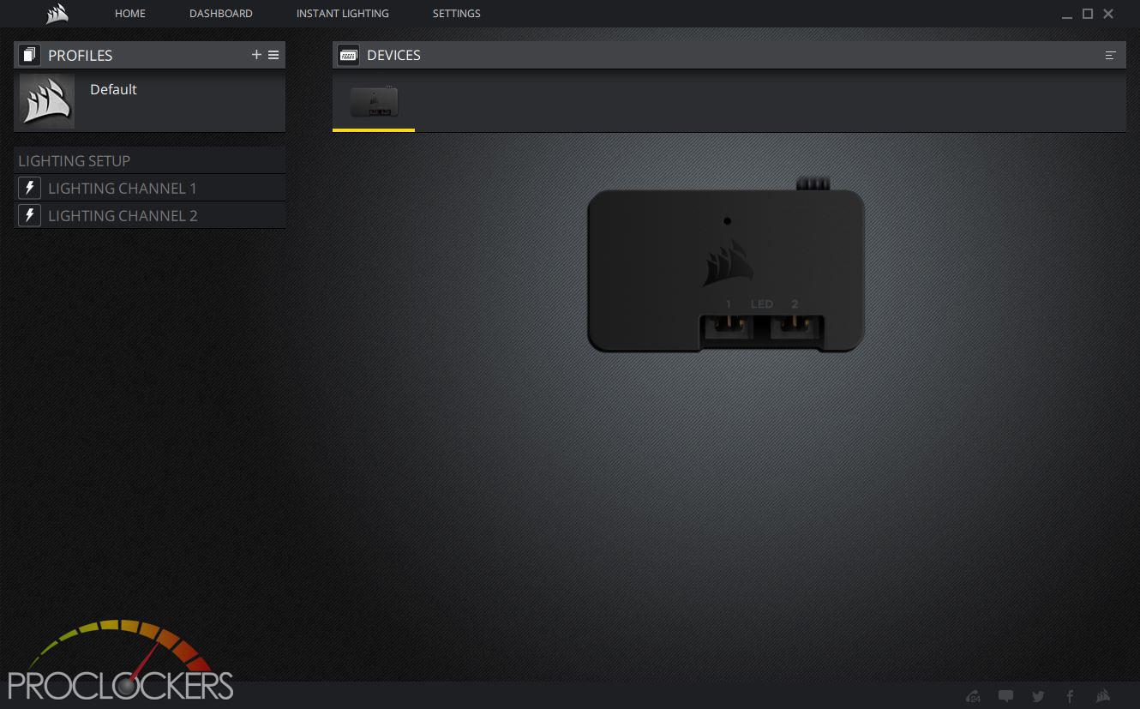Click Lighting Channel 1 lightning bolt icon
The height and width of the screenshot is (709, 1140).
[x=30, y=188]
